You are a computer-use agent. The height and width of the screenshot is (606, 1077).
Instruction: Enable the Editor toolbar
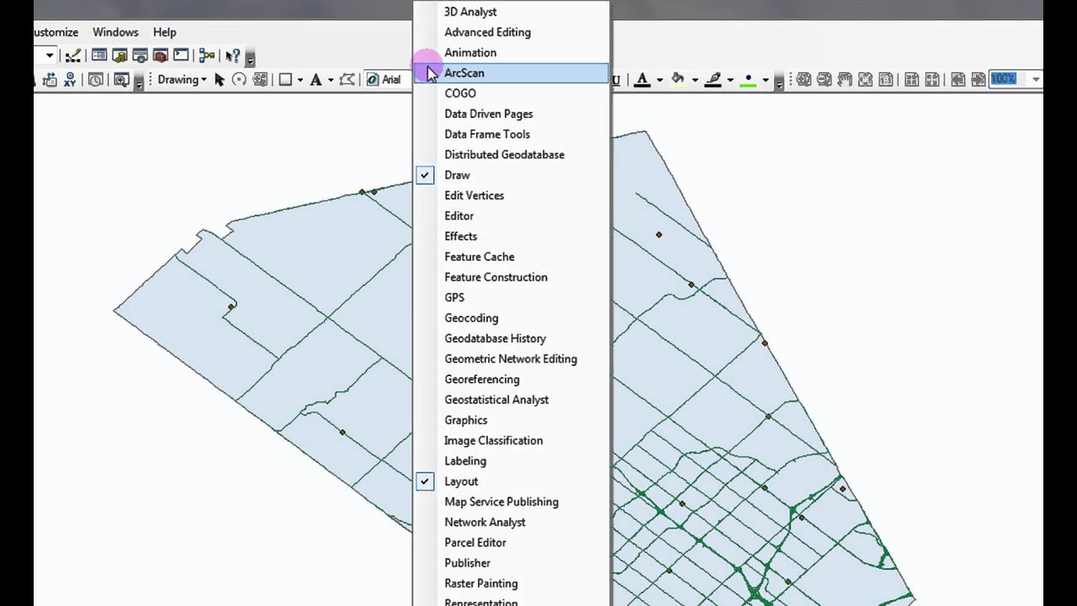511,216
